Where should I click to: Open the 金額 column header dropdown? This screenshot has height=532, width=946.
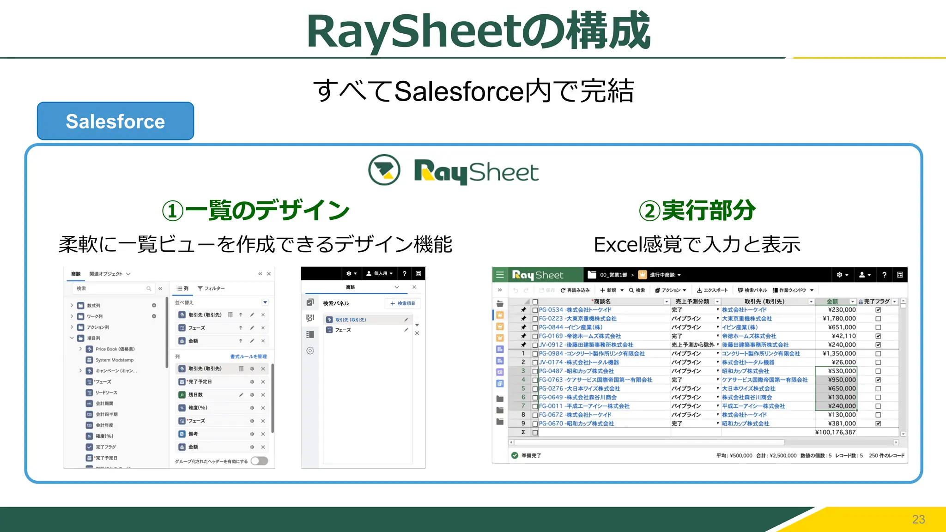pyautogui.click(x=853, y=302)
